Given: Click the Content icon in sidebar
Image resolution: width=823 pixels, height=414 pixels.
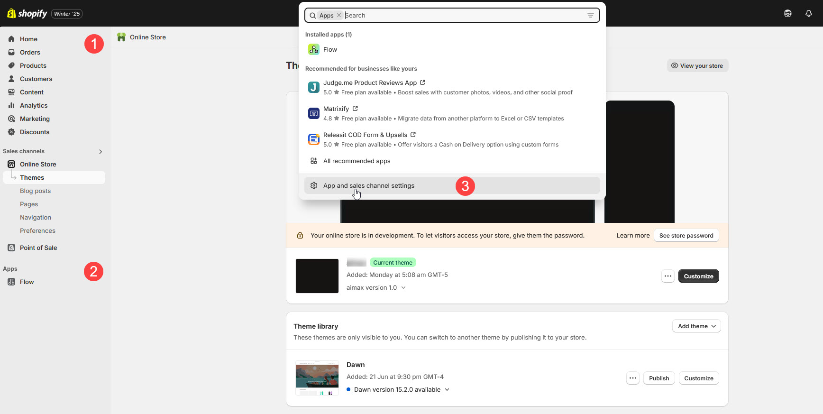Looking at the screenshot, I should (x=11, y=92).
